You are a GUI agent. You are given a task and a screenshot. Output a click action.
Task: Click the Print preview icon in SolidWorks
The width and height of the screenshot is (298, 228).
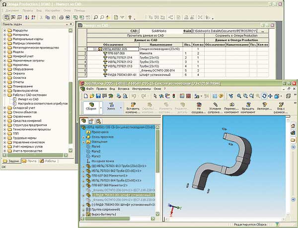click(125, 96)
